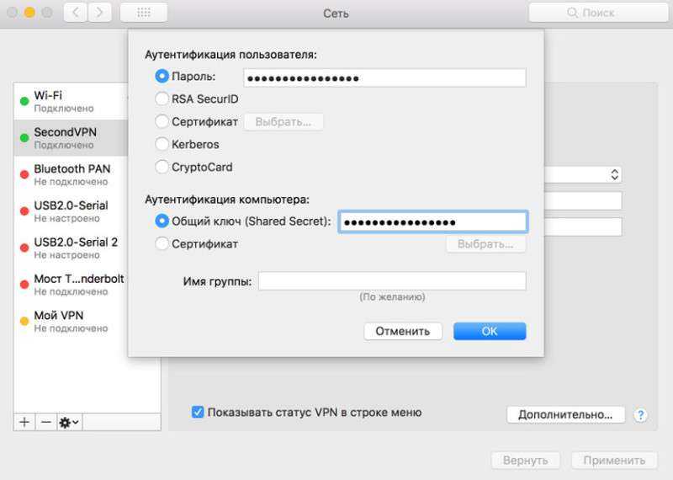Expand the popup stepper behind dialog
The height and width of the screenshot is (480, 673).
614,174
